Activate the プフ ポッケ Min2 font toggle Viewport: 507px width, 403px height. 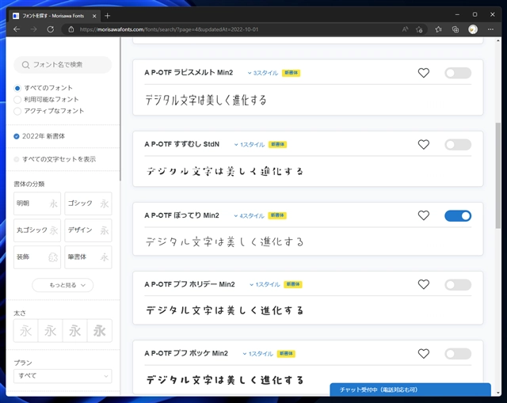click(x=458, y=354)
